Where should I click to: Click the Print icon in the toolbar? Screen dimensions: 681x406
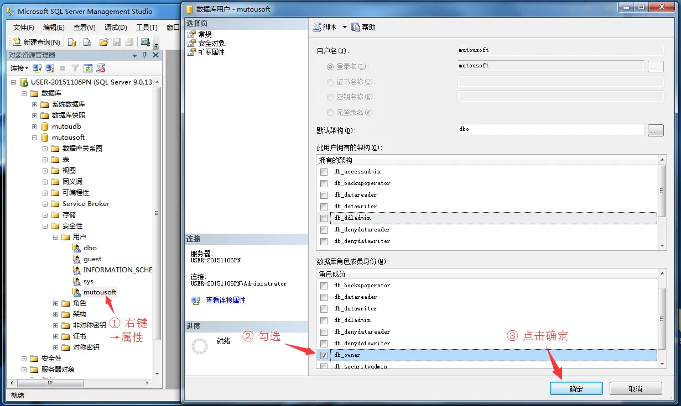(x=129, y=42)
